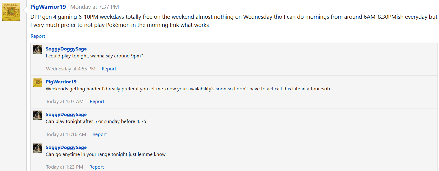Viewport: 439px width, 171px height.
Task: Open PigWarrior19 profile link at post top
Action: (x=48, y=7)
